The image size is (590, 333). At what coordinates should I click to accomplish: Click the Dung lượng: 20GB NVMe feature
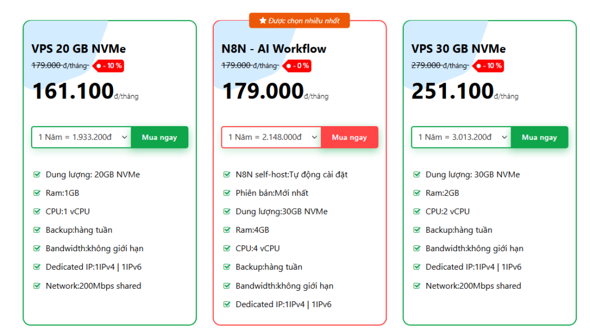click(x=93, y=175)
